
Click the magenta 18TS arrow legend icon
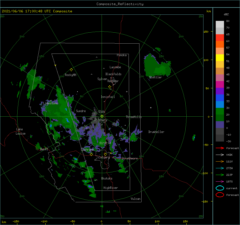(x=220, y=182)
